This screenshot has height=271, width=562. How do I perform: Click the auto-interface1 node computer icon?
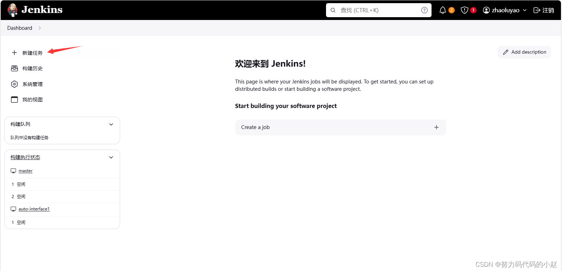(13, 209)
